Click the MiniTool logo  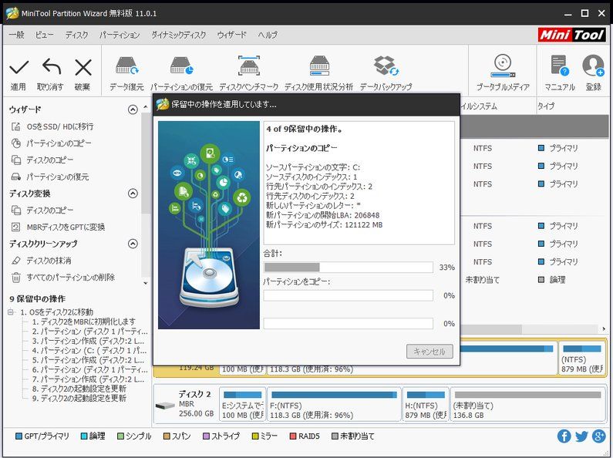click(x=571, y=35)
